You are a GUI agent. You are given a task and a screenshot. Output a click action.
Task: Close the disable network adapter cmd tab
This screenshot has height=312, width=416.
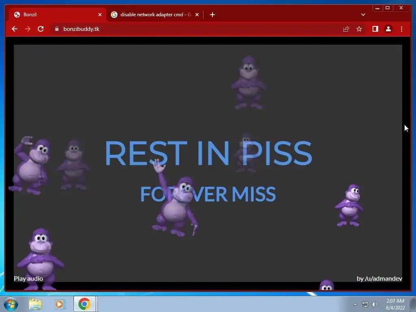tap(197, 15)
